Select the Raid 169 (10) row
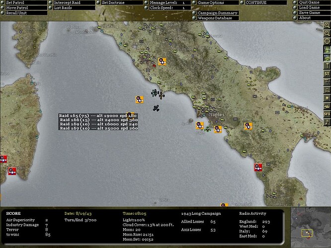The width and height of the screenshot is (331, 248). [98, 124]
